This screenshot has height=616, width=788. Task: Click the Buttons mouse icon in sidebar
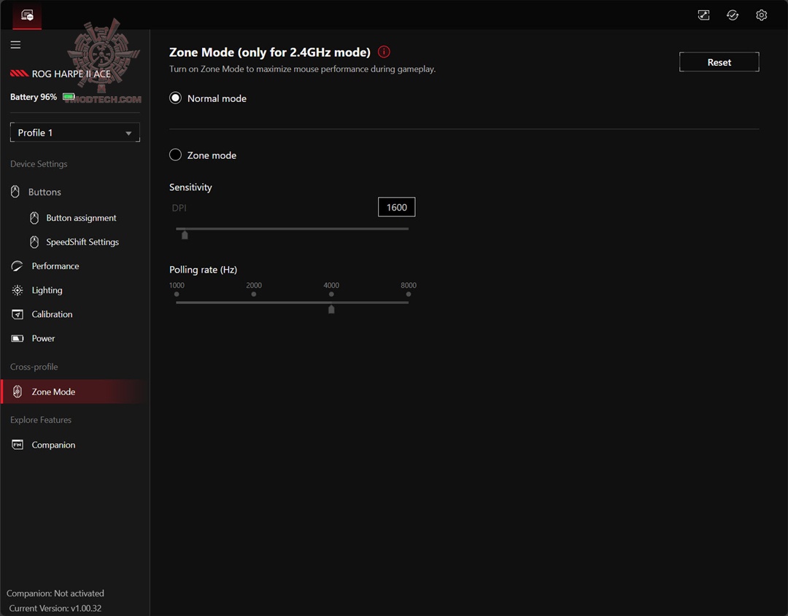click(x=15, y=191)
